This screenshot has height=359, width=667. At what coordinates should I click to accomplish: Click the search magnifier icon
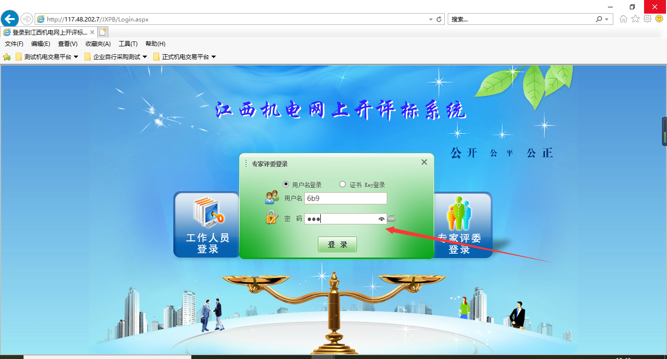pos(599,19)
